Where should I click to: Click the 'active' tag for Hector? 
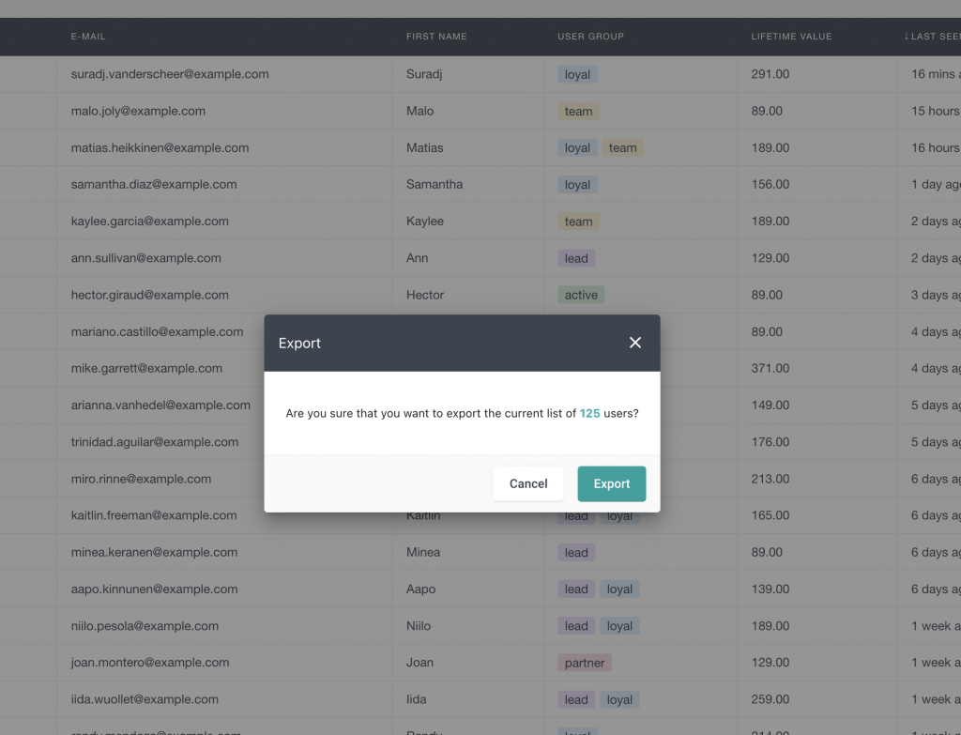point(580,295)
